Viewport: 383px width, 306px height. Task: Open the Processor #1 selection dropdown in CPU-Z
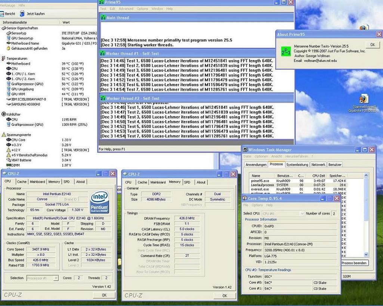point(56,278)
